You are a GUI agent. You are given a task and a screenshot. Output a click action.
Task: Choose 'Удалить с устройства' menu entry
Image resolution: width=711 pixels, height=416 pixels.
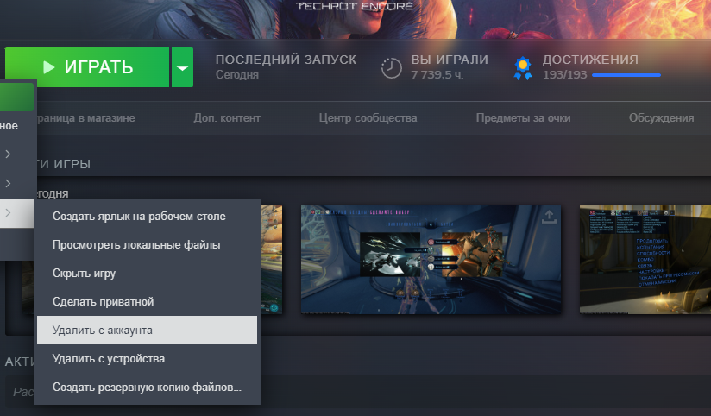[147, 359]
